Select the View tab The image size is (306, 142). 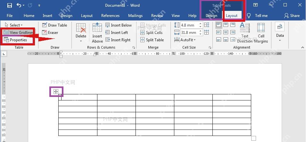click(176, 16)
